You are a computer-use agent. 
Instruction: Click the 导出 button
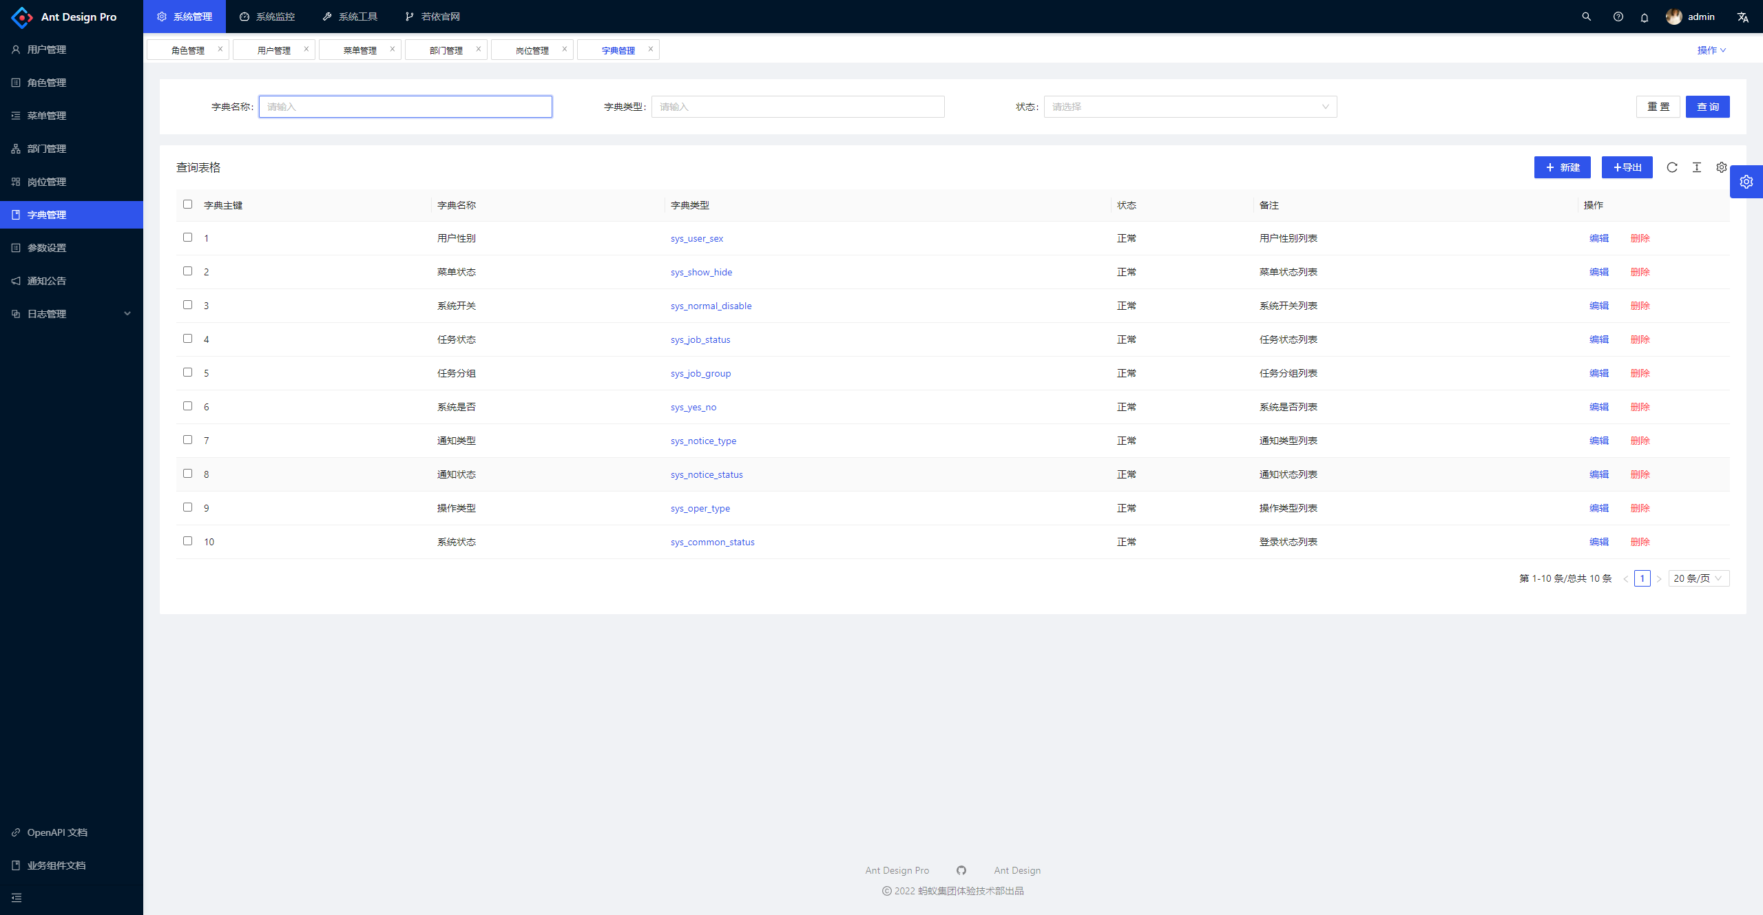click(1627, 167)
